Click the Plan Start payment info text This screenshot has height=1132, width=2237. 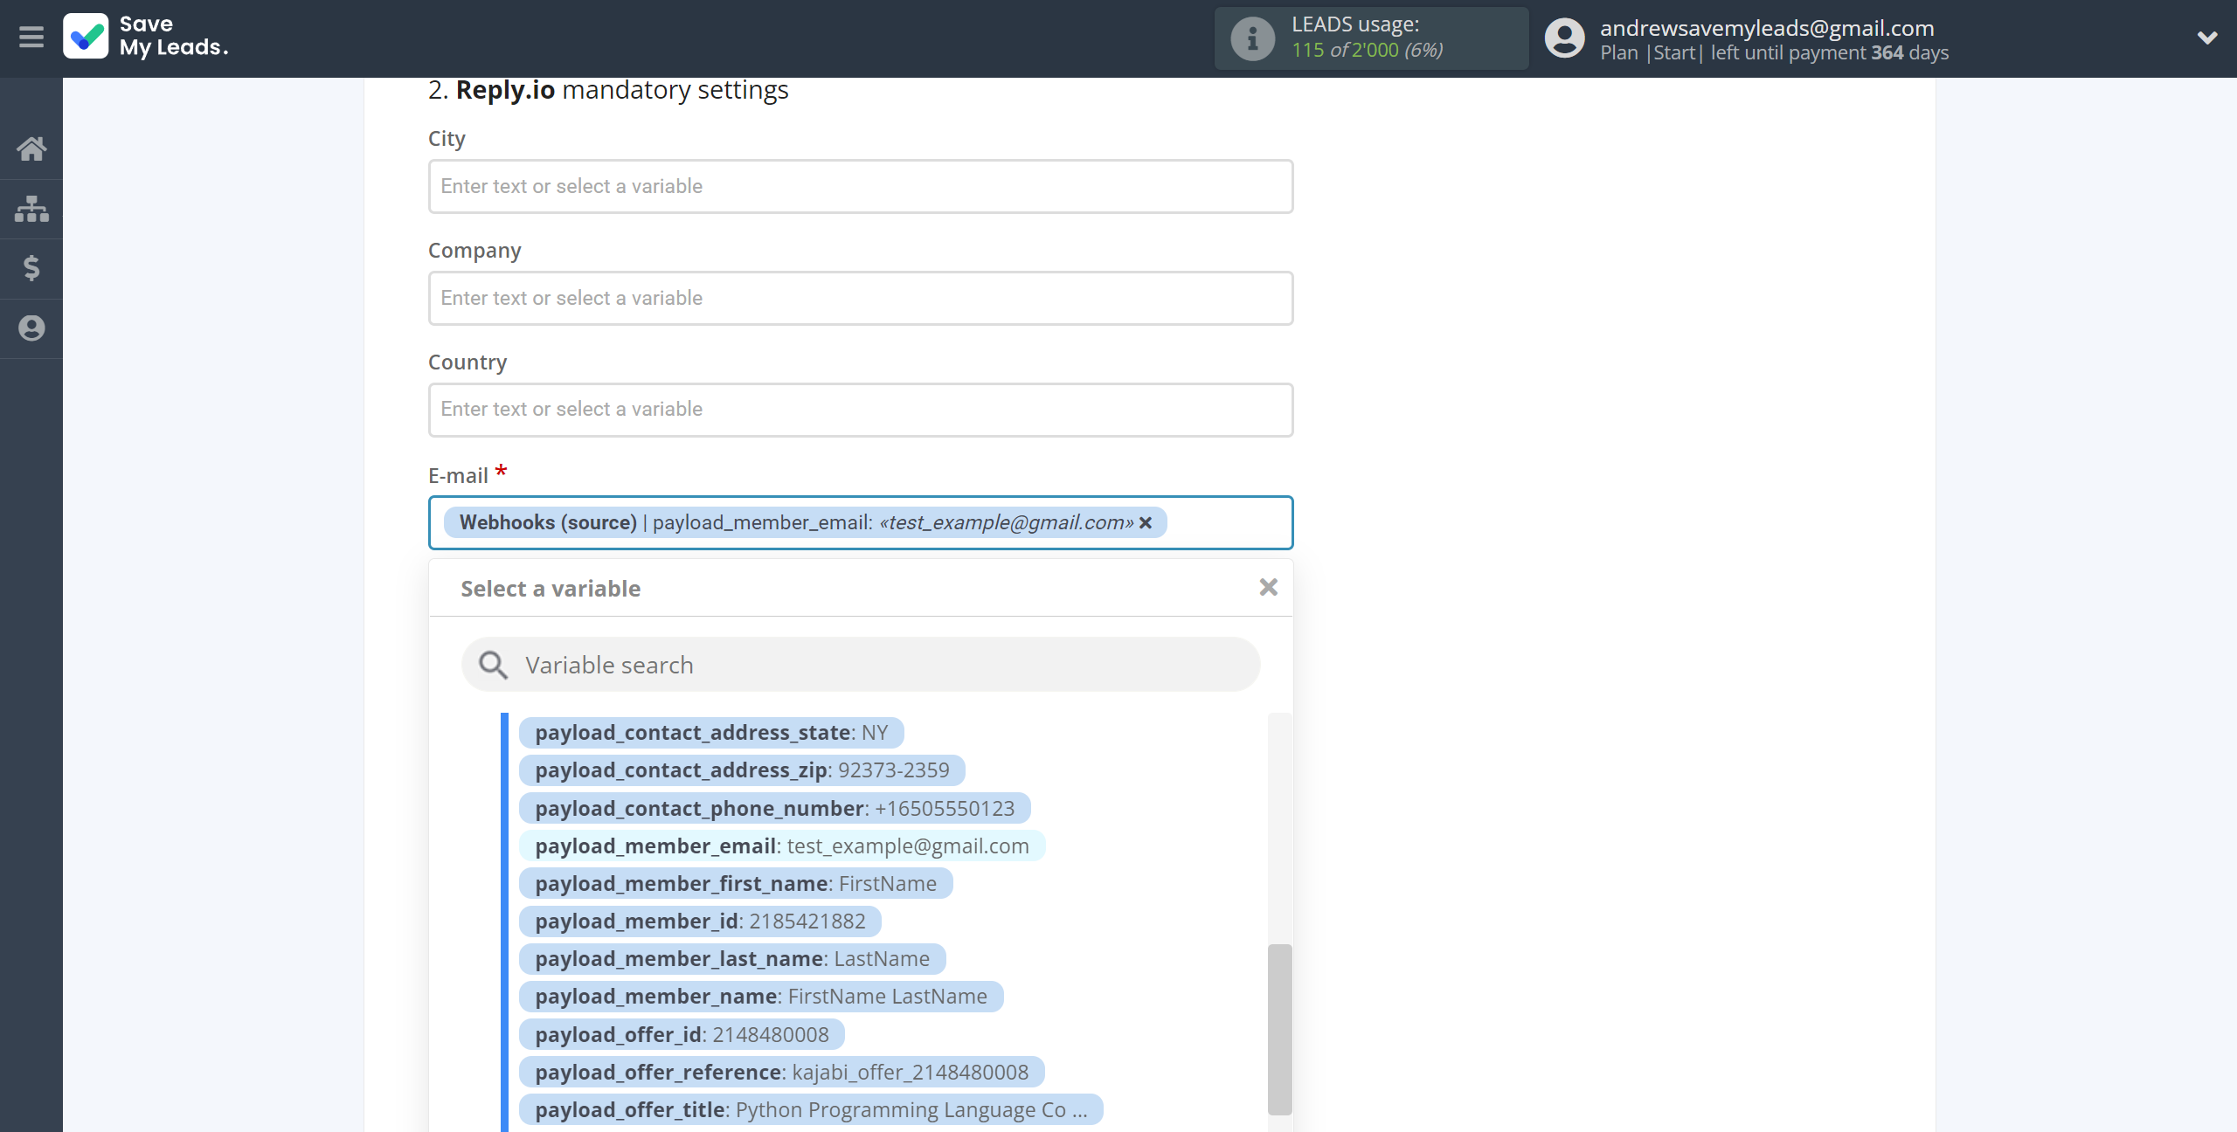(x=1774, y=52)
